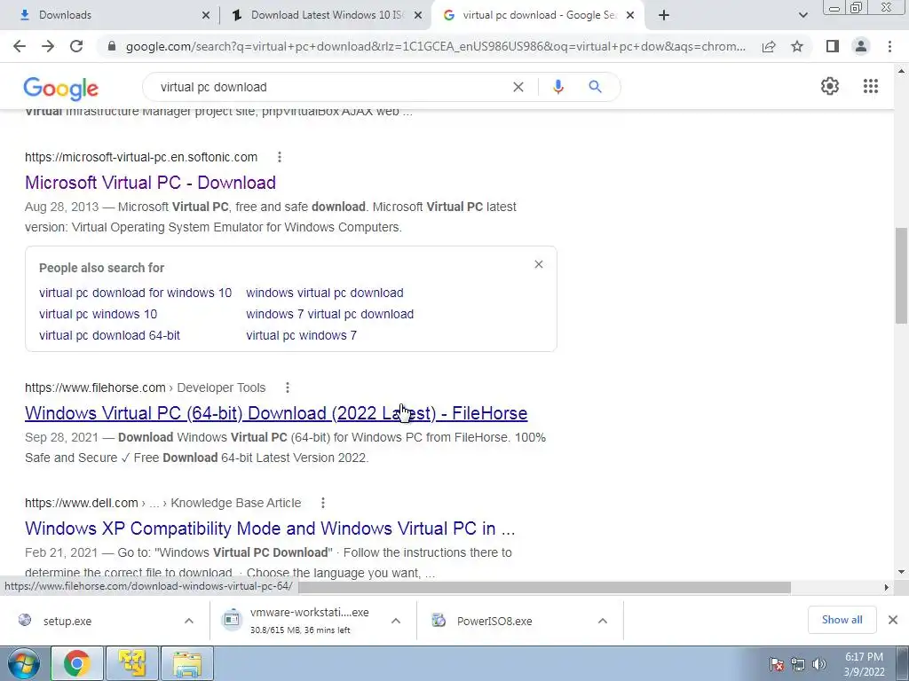The width and height of the screenshot is (909, 681).
Task: Submit search with magnifier icon
Action: pyautogui.click(x=595, y=87)
